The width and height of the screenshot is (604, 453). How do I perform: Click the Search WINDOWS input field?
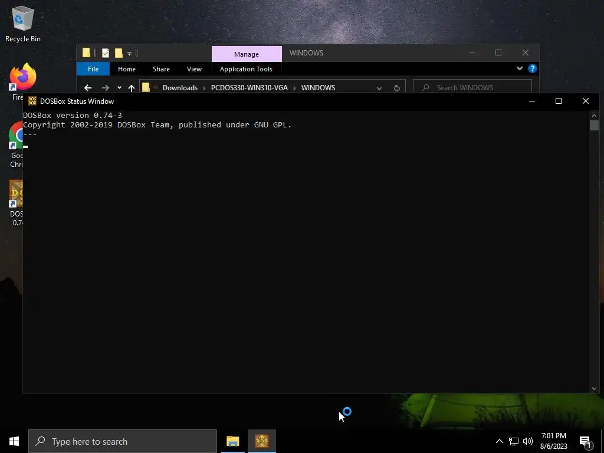click(x=472, y=87)
